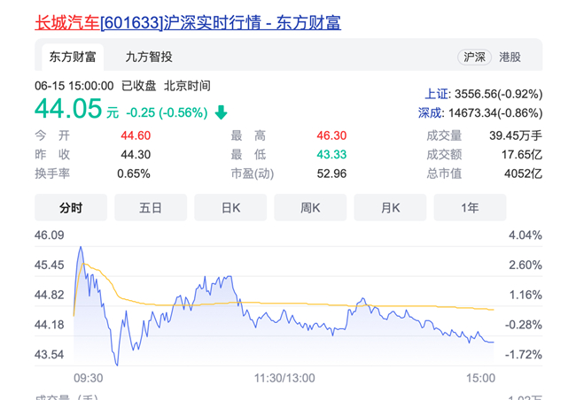The width and height of the screenshot is (576, 400).
Task: Click the blue price line's peak near open
Action: [x=81, y=247]
